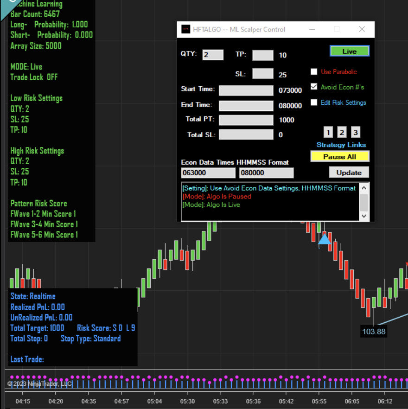Click the Total PT input field
This screenshot has height=409, width=408.
[246, 120]
